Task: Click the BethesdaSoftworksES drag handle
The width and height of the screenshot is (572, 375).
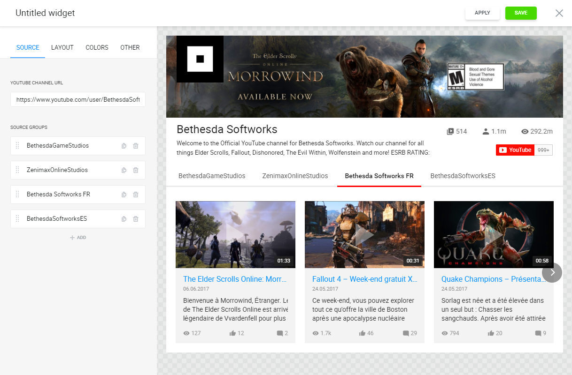Action: click(x=17, y=219)
